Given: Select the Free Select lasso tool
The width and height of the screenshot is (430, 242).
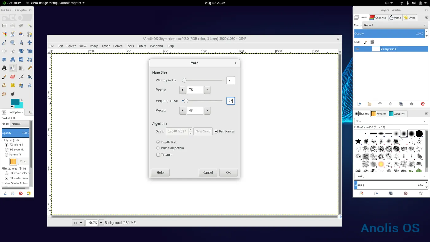Looking at the screenshot, I should tap(21, 26).
